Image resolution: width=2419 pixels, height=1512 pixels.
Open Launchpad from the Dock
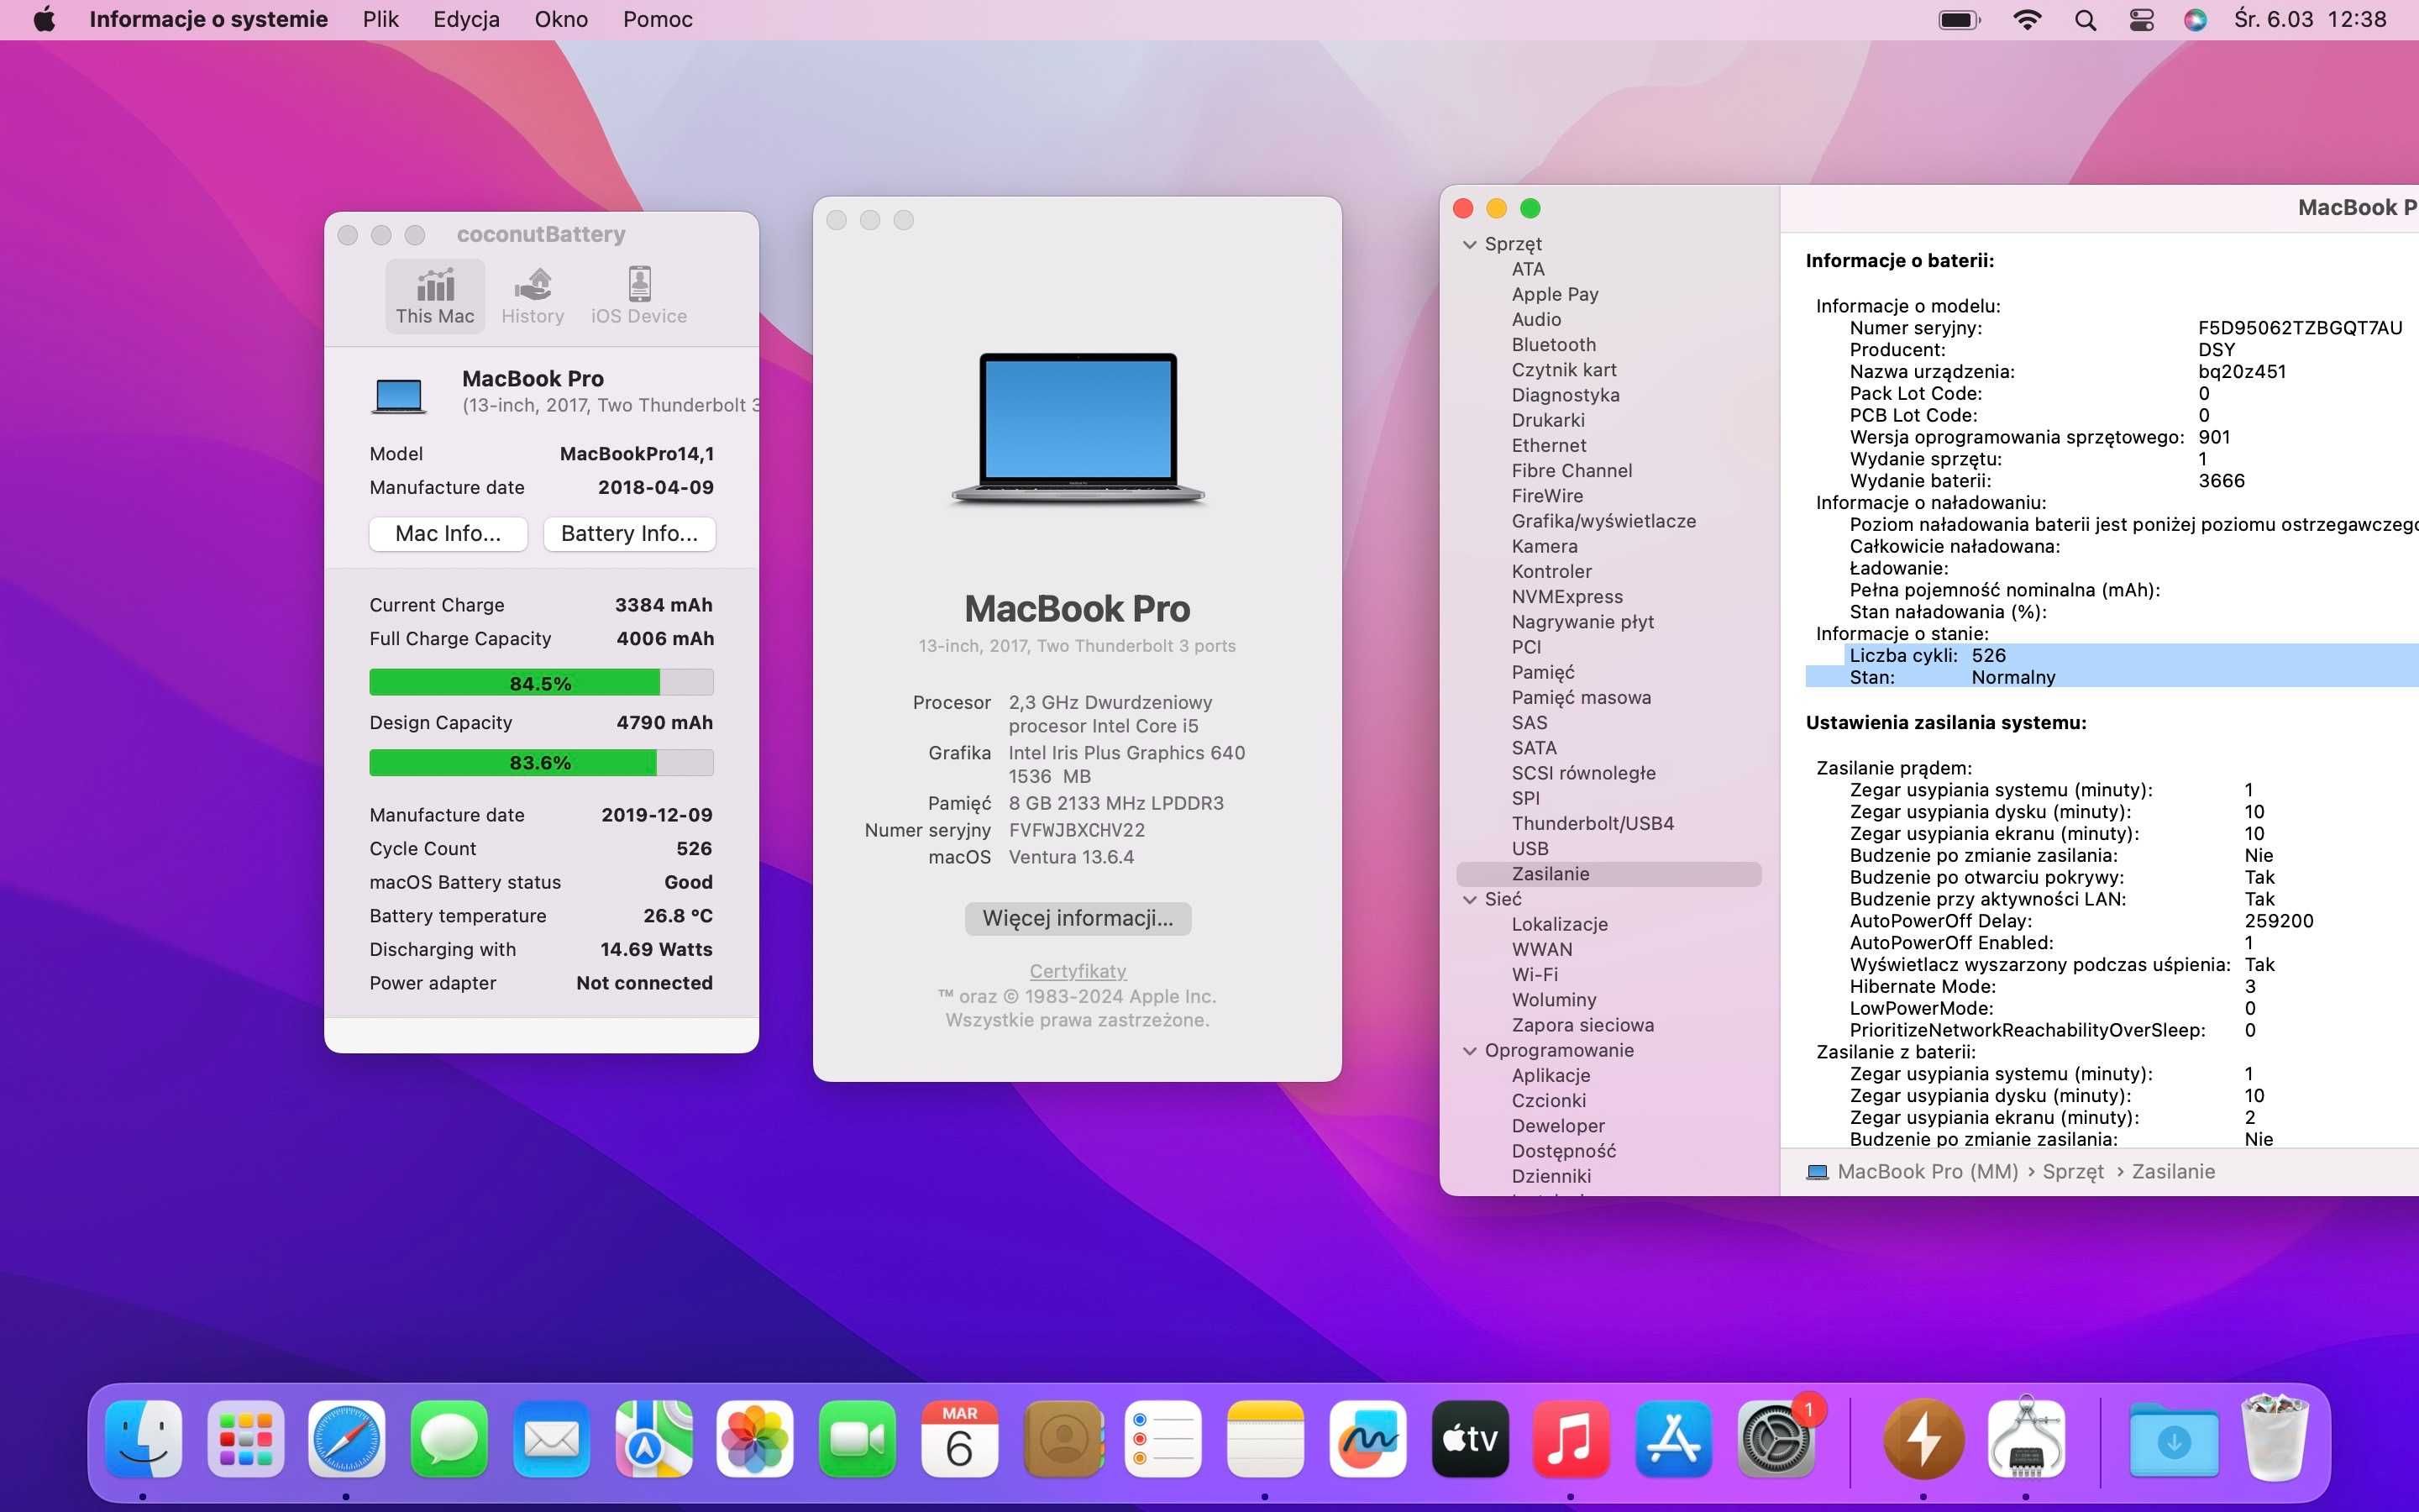pos(246,1440)
